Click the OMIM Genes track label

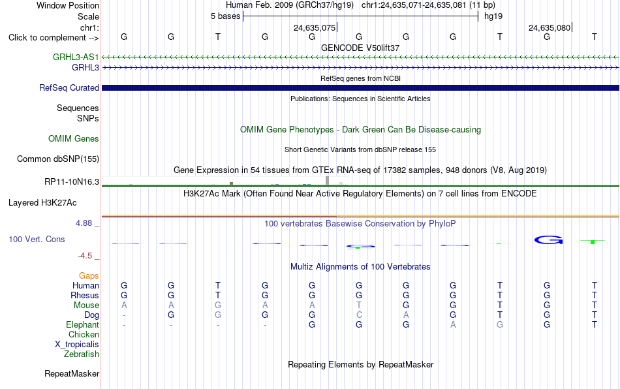[74, 139]
